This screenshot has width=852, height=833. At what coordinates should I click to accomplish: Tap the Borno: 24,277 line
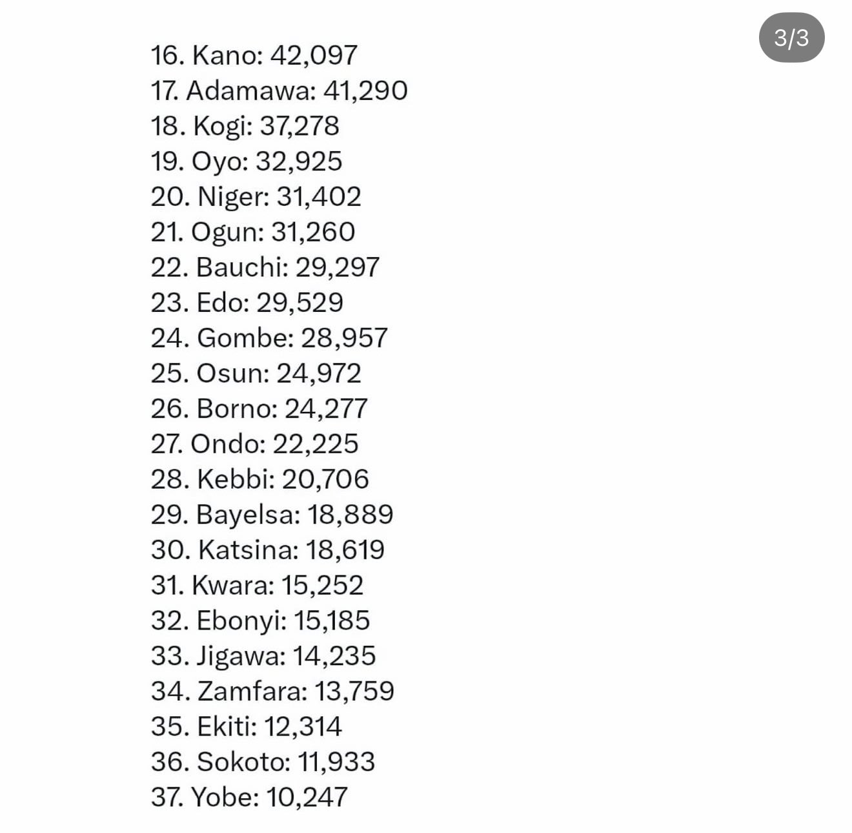259,409
